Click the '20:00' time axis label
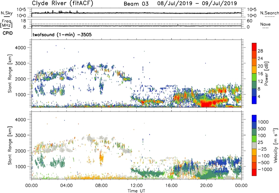279x193 pixels. [x=206, y=186]
